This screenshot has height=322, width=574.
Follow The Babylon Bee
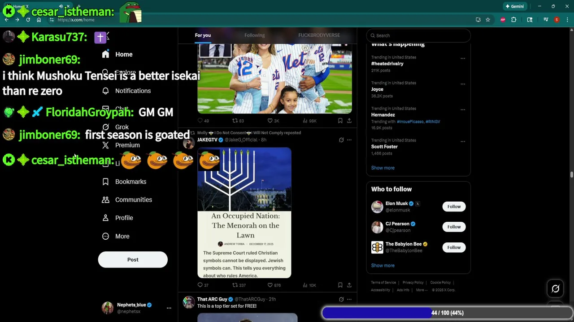(454, 247)
